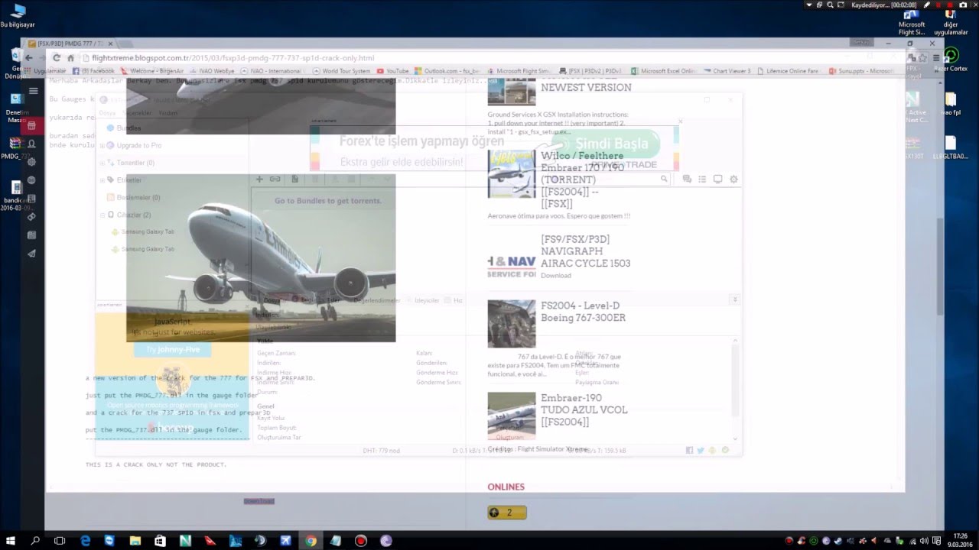The image size is (979, 550).
Task: Open taskbar search magnifier
Action: click(x=35, y=541)
